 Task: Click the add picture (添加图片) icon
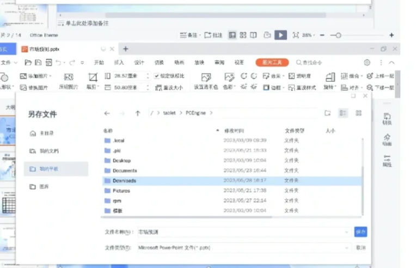click(23, 76)
